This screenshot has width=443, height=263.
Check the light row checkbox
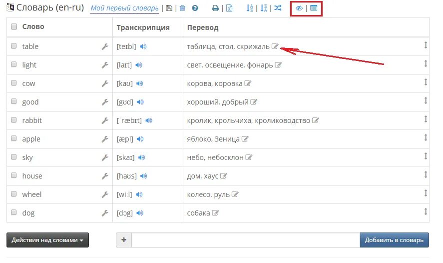(x=14, y=64)
